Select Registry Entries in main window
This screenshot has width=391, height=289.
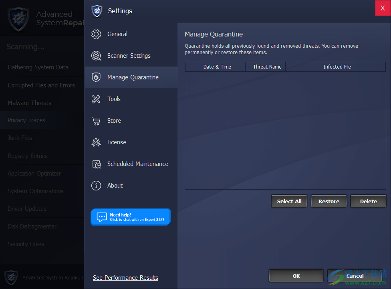point(42,156)
